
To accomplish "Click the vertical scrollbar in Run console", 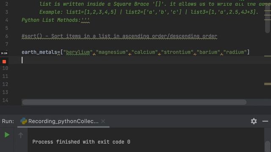I will [x=268, y=147].
